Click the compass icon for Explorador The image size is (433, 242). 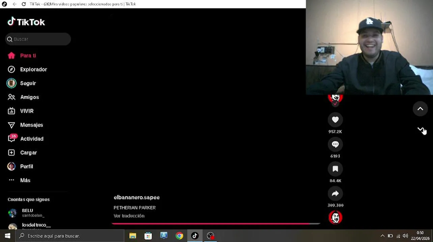(11, 69)
